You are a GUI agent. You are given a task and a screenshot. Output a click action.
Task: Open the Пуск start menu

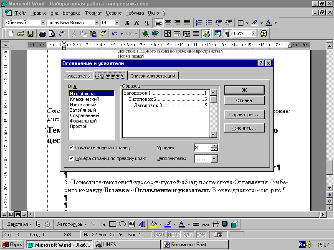[x=13, y=245]
